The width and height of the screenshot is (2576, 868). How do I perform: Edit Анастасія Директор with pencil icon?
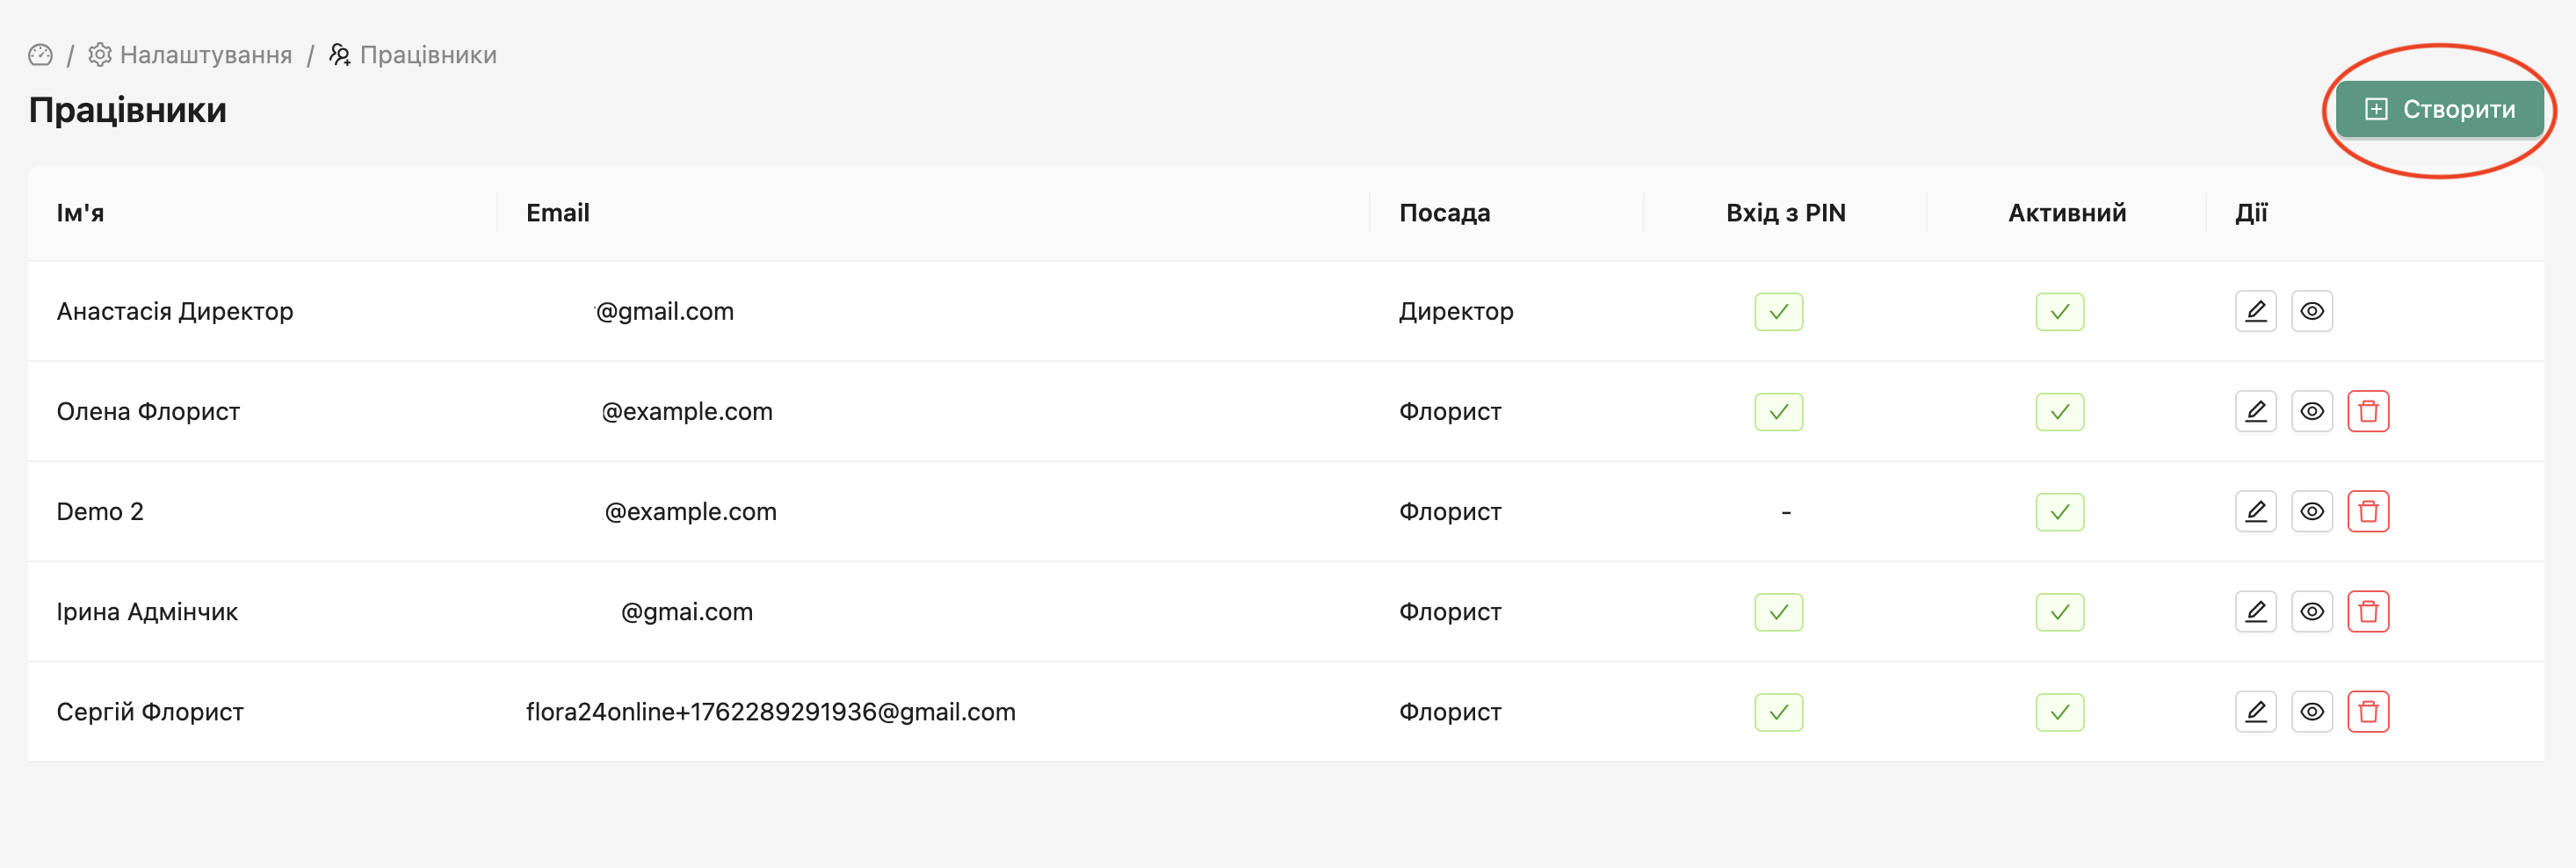point(2255,311)
